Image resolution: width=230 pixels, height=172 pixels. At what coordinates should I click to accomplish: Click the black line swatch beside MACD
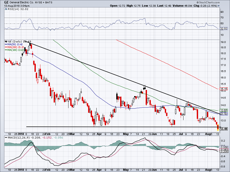point(6,138)
